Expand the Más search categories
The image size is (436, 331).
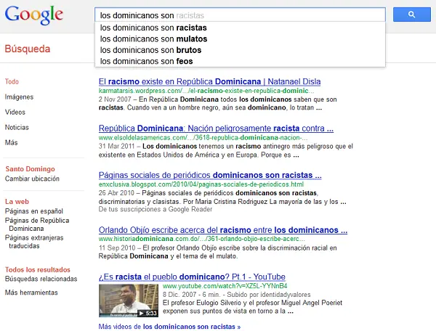point(11,143)
